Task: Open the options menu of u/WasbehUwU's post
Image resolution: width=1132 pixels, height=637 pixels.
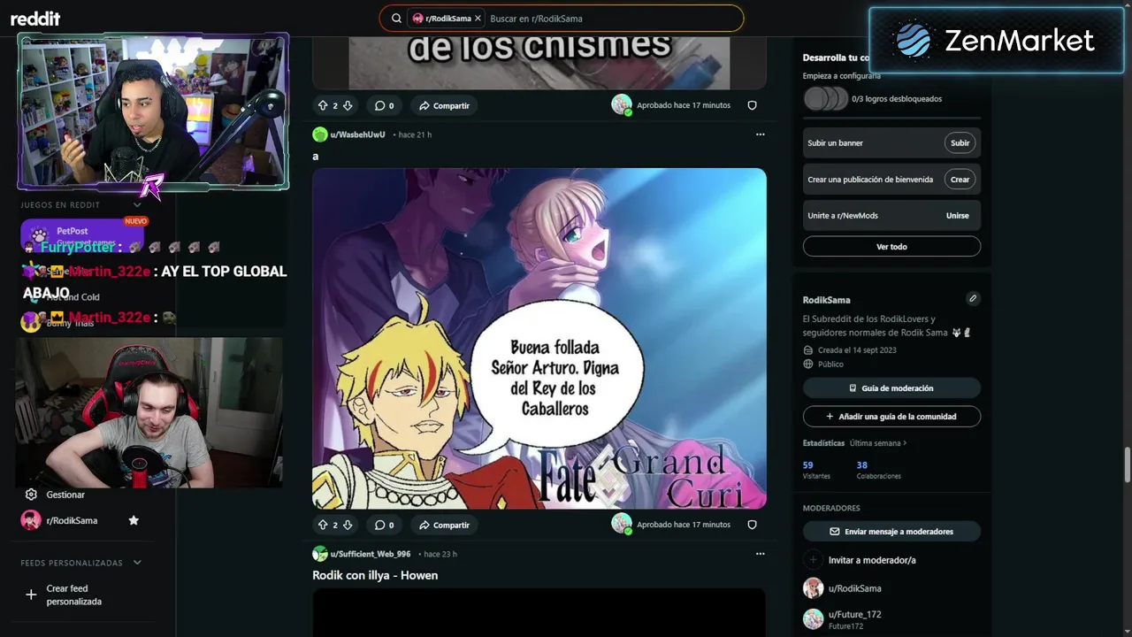Action: [x=760, y=134]
